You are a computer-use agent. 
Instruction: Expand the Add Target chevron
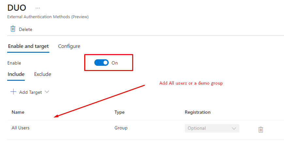point(47,92)
